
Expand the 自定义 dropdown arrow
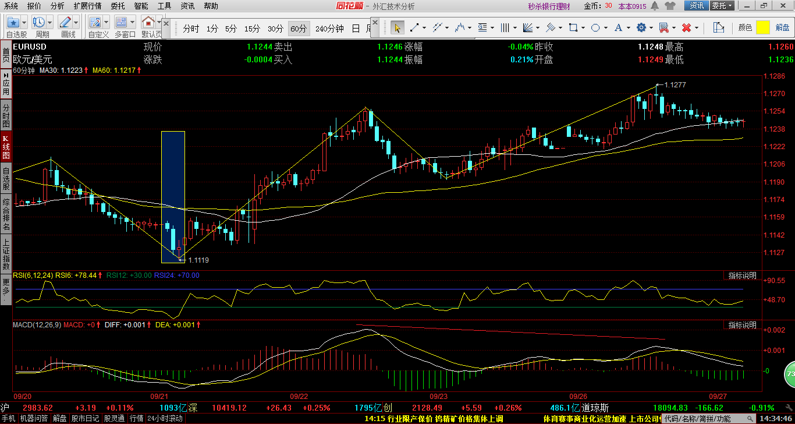107,23
